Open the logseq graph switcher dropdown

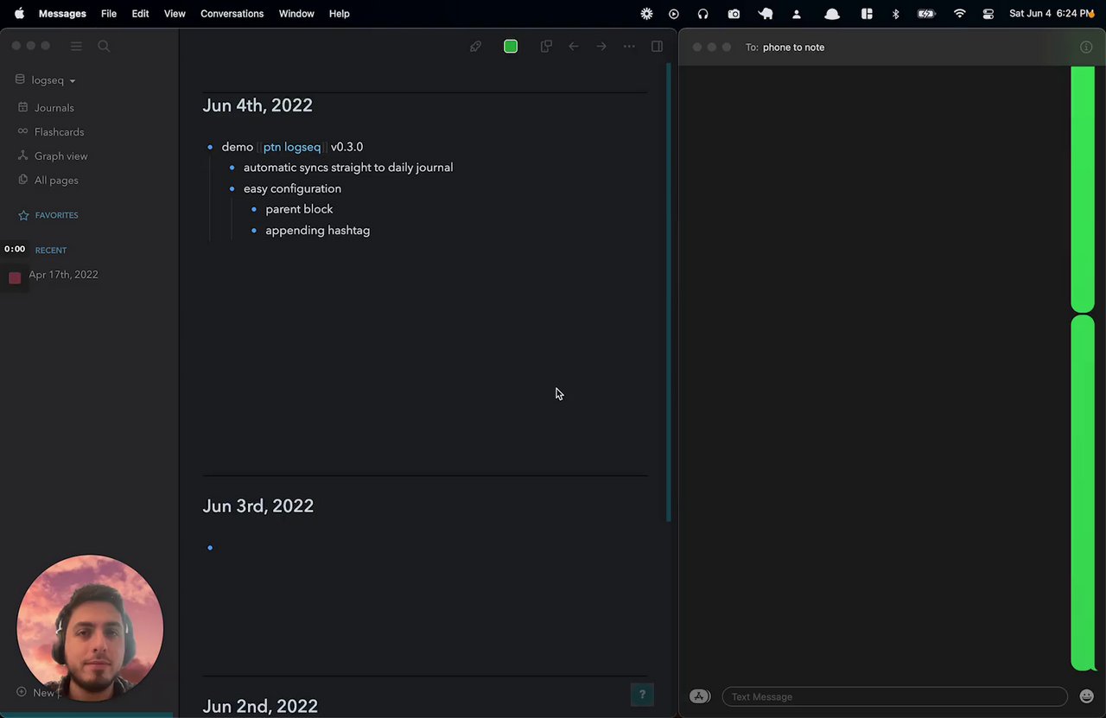47,80
